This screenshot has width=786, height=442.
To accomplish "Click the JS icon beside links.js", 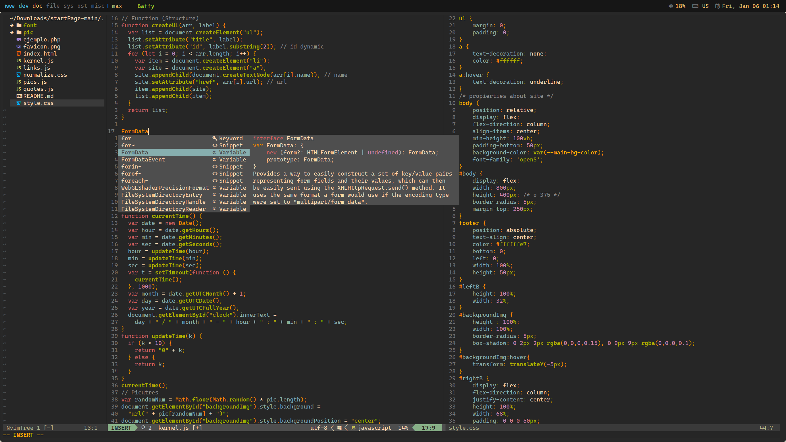I will pyautogui.click(x=19, y=68).
